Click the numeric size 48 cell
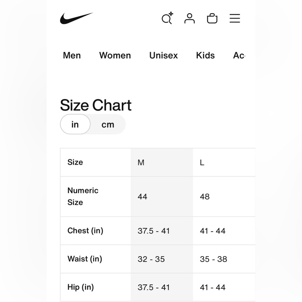Viewport: 302px width, 302px height. pyautogui.click(x=224, y=197)
